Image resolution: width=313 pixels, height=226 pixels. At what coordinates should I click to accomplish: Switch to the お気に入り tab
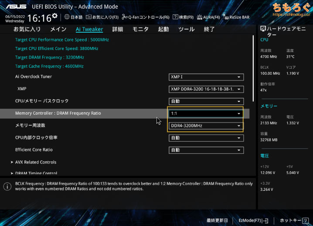click(x=27, y=29)
